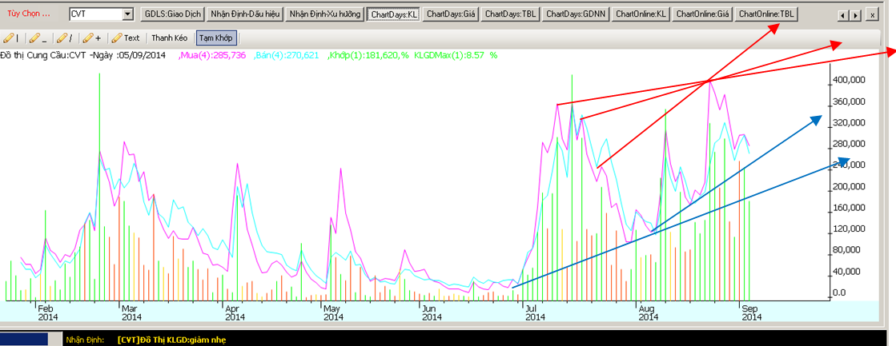Select the horizontal line pencil drawing tool
896x346 pixels.
[38, 38]
